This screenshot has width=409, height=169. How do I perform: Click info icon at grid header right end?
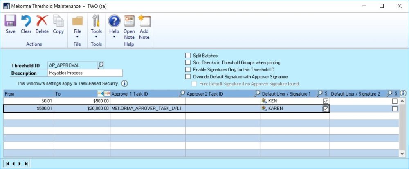[403, 93]
